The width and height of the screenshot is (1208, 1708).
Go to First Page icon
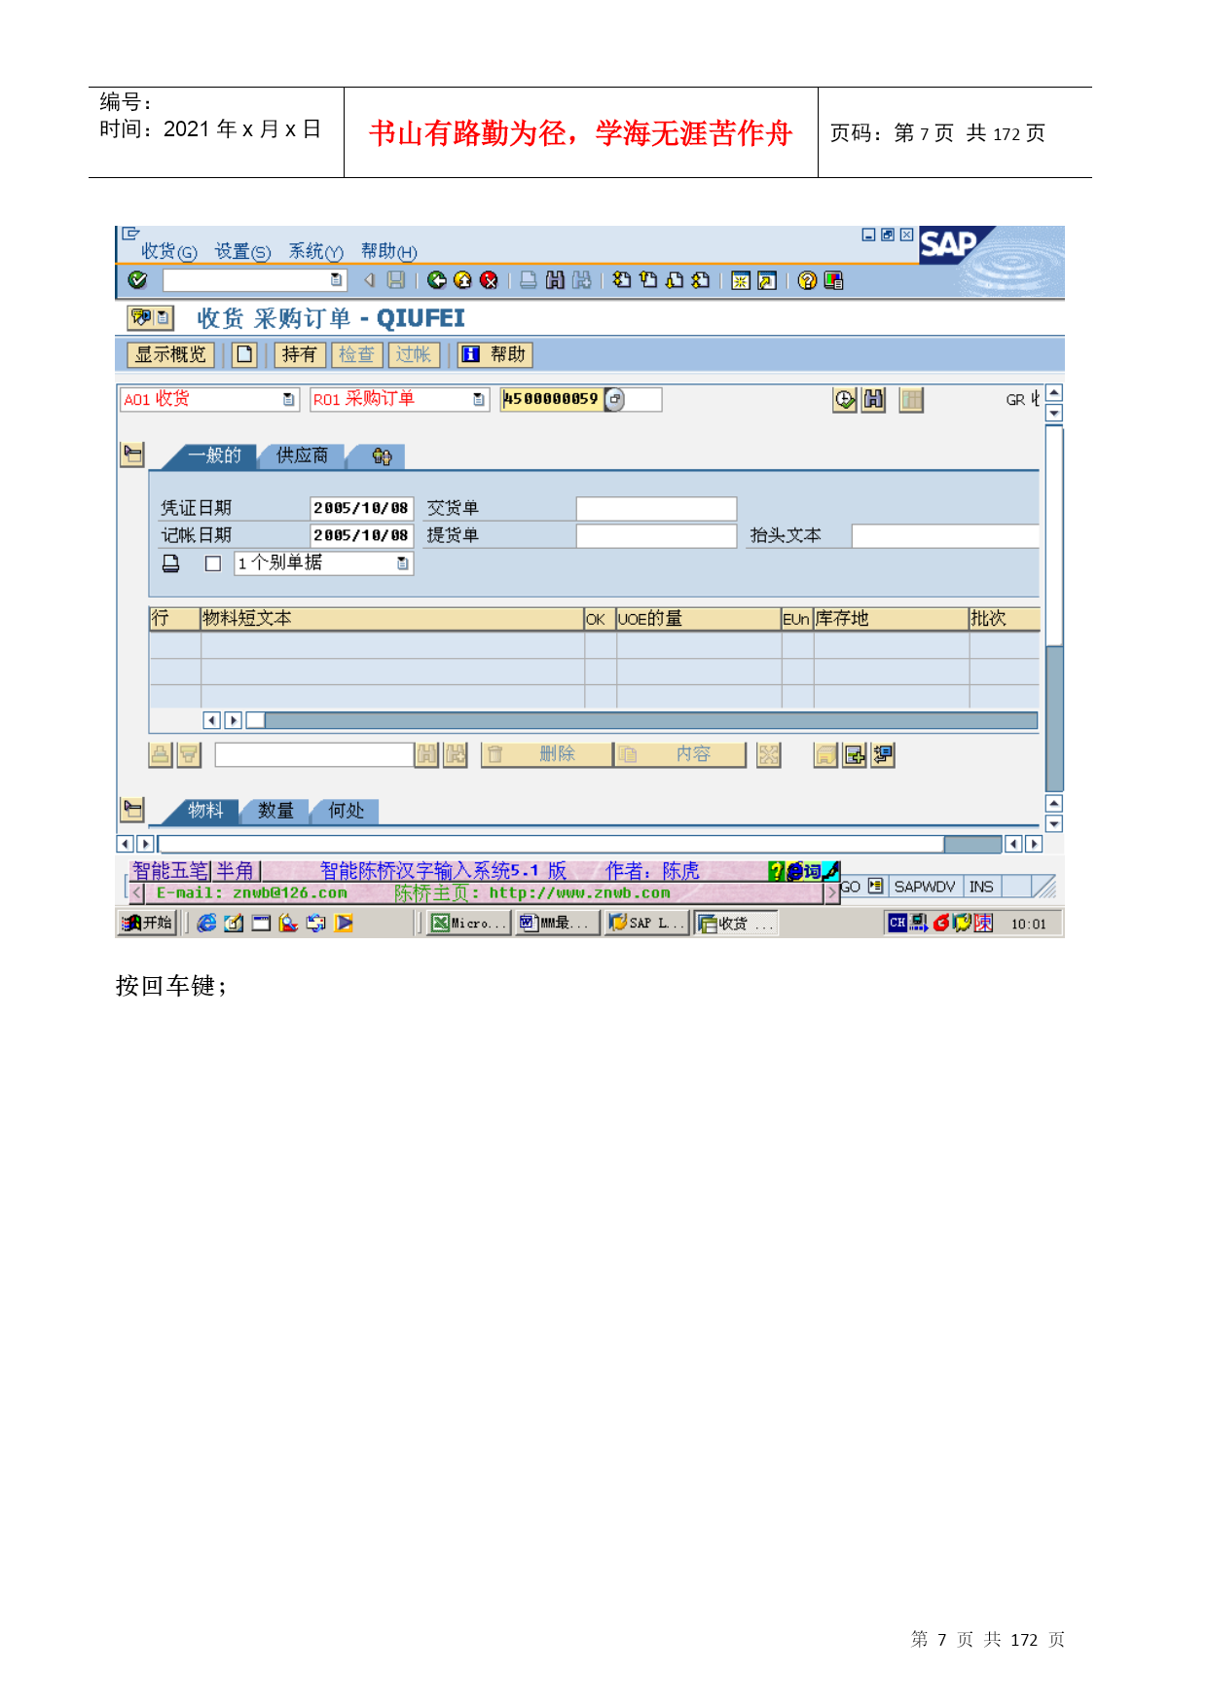click(x=622, y=280)
